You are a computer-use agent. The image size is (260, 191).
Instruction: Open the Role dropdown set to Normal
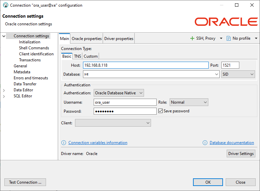[x=189, y=102]
